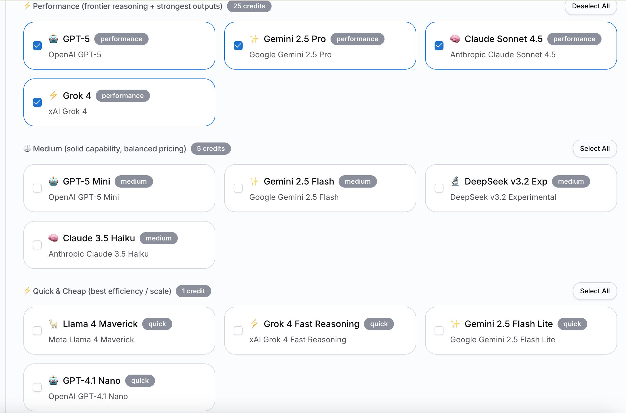Click the llama icon on Llama 4 Maverick
Image resolution: width=626 pixels, height=413 pixels.
point(53,324)
